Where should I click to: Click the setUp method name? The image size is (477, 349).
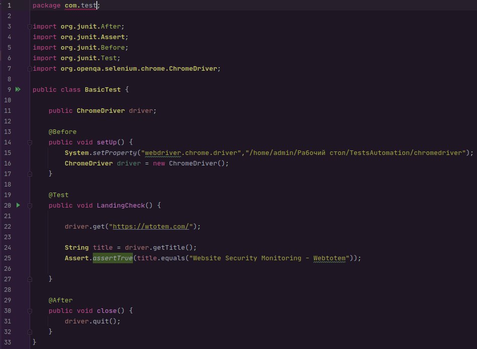106,142
